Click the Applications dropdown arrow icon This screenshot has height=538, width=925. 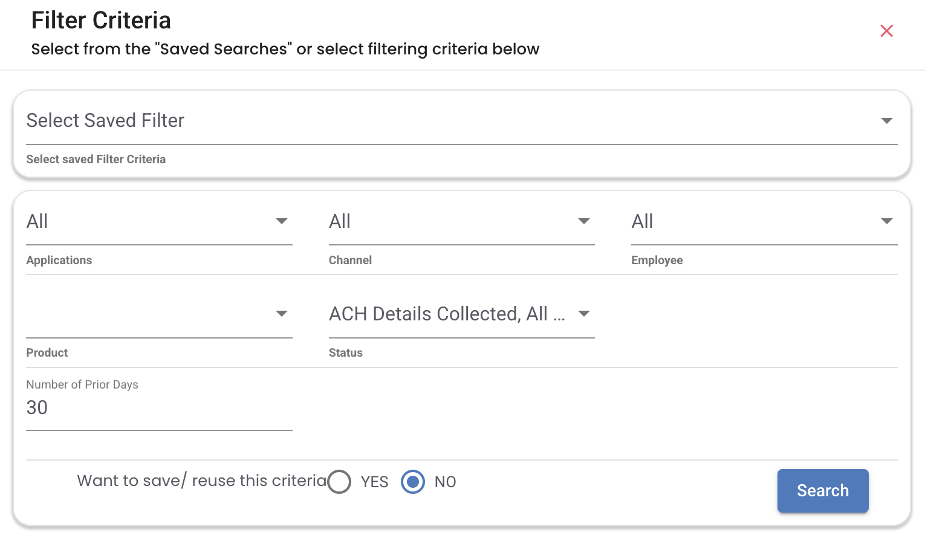click(281, 221)
